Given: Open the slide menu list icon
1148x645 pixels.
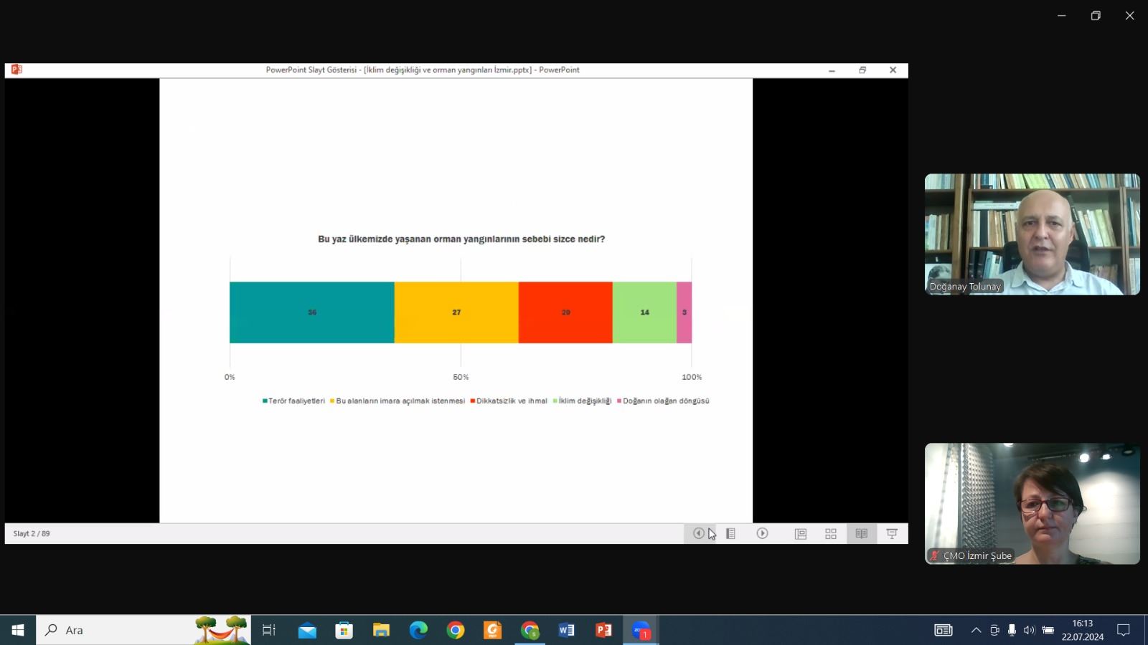Looking at the screenshot, I should point(730,533).
